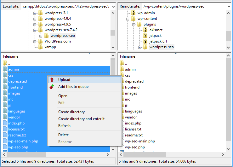Collapse the remote wp-content folder
The image size is (233, 167).
[128, 19]
